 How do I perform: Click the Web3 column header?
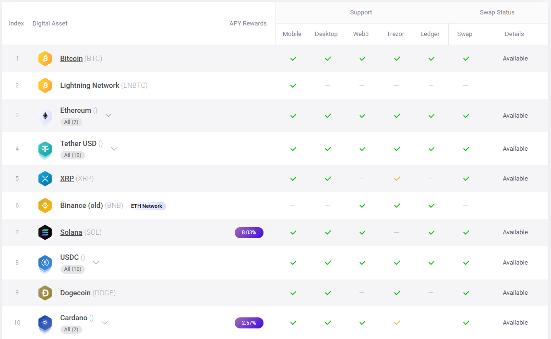361,34
